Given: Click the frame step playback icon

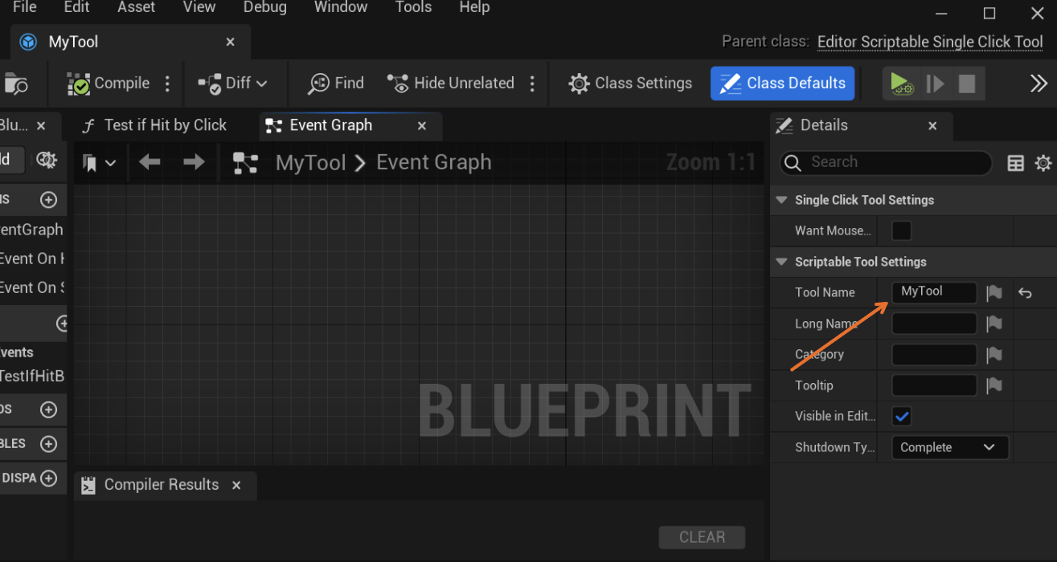Looking at the screenshot, I should coord(935,83).
